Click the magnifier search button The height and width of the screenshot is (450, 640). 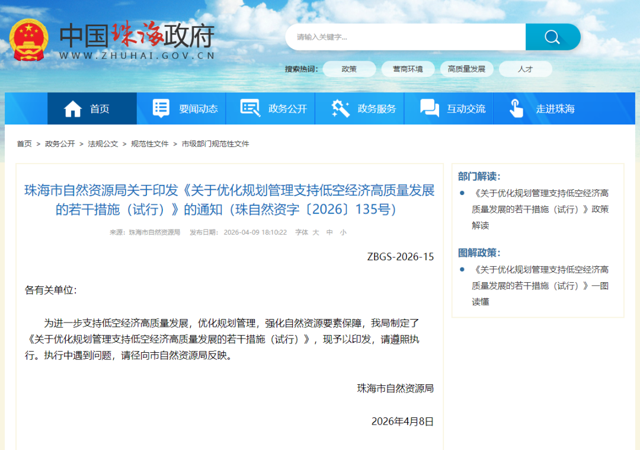[552, 37]
